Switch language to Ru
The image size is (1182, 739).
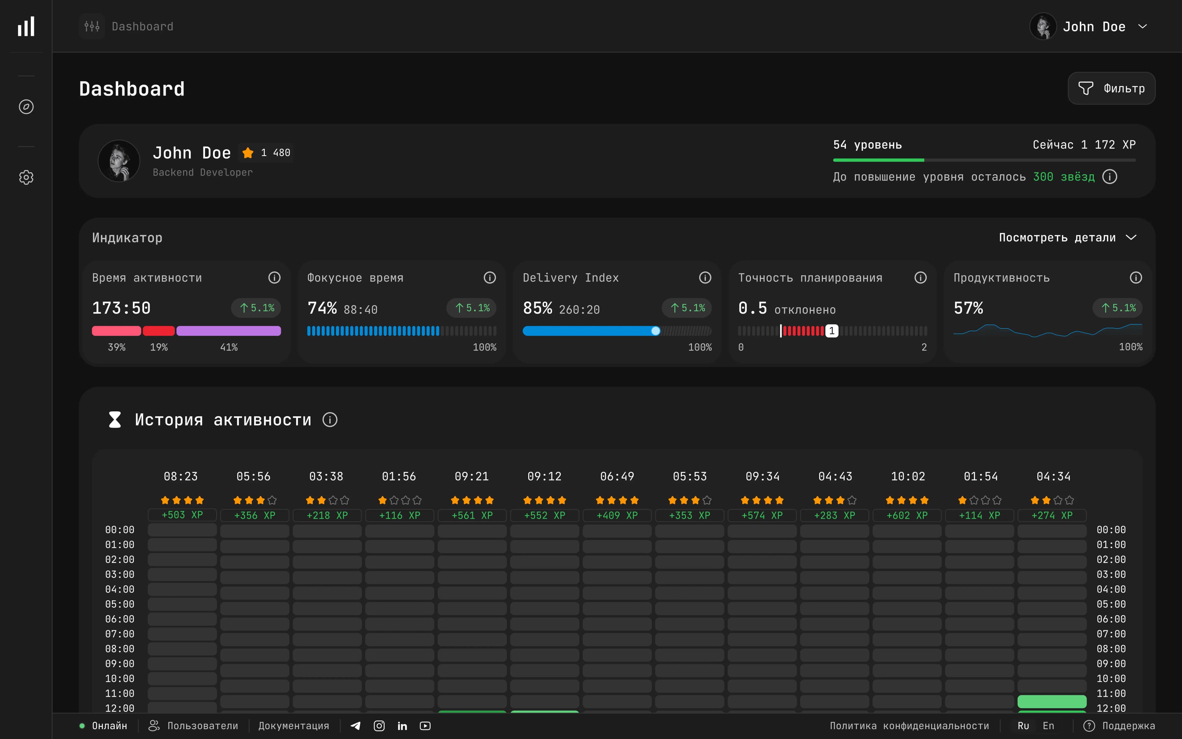click(1023, 726)
